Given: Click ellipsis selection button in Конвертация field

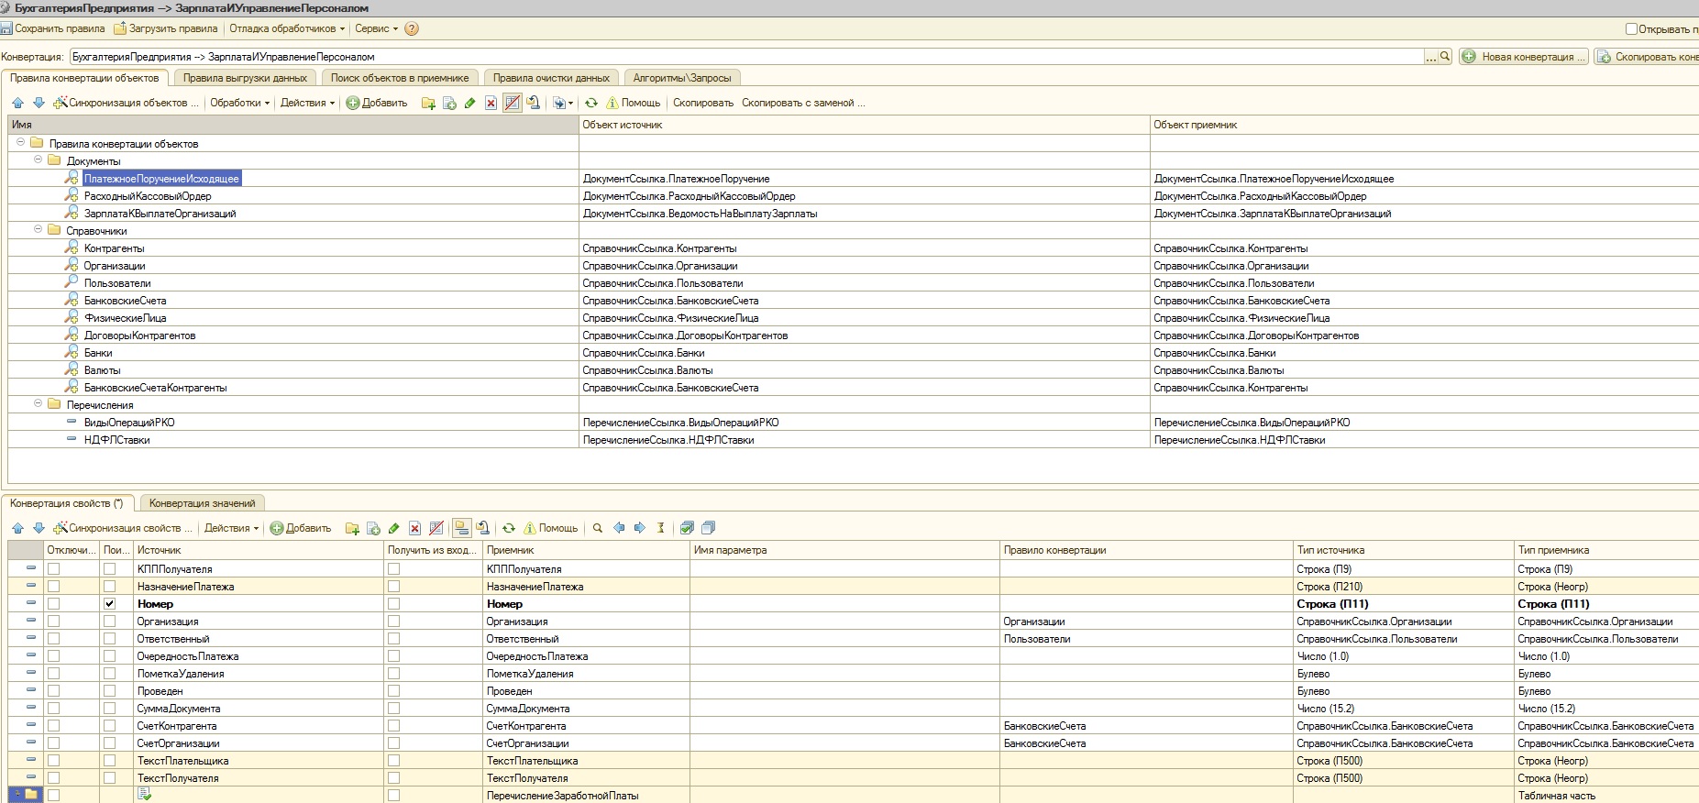Looking at the screenshot, I should pos(1430,57).
